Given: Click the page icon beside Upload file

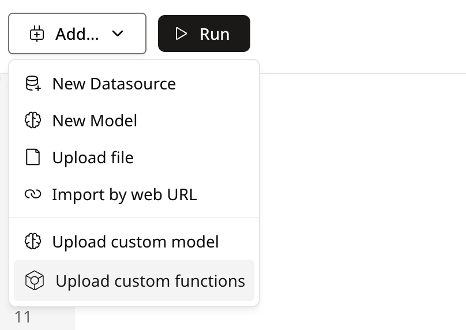Looking at the screenshot, I should 33,157.
